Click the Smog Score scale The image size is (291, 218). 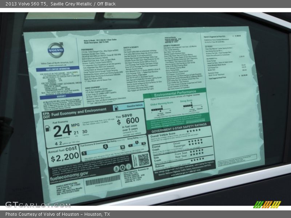(x=193, y=106)
